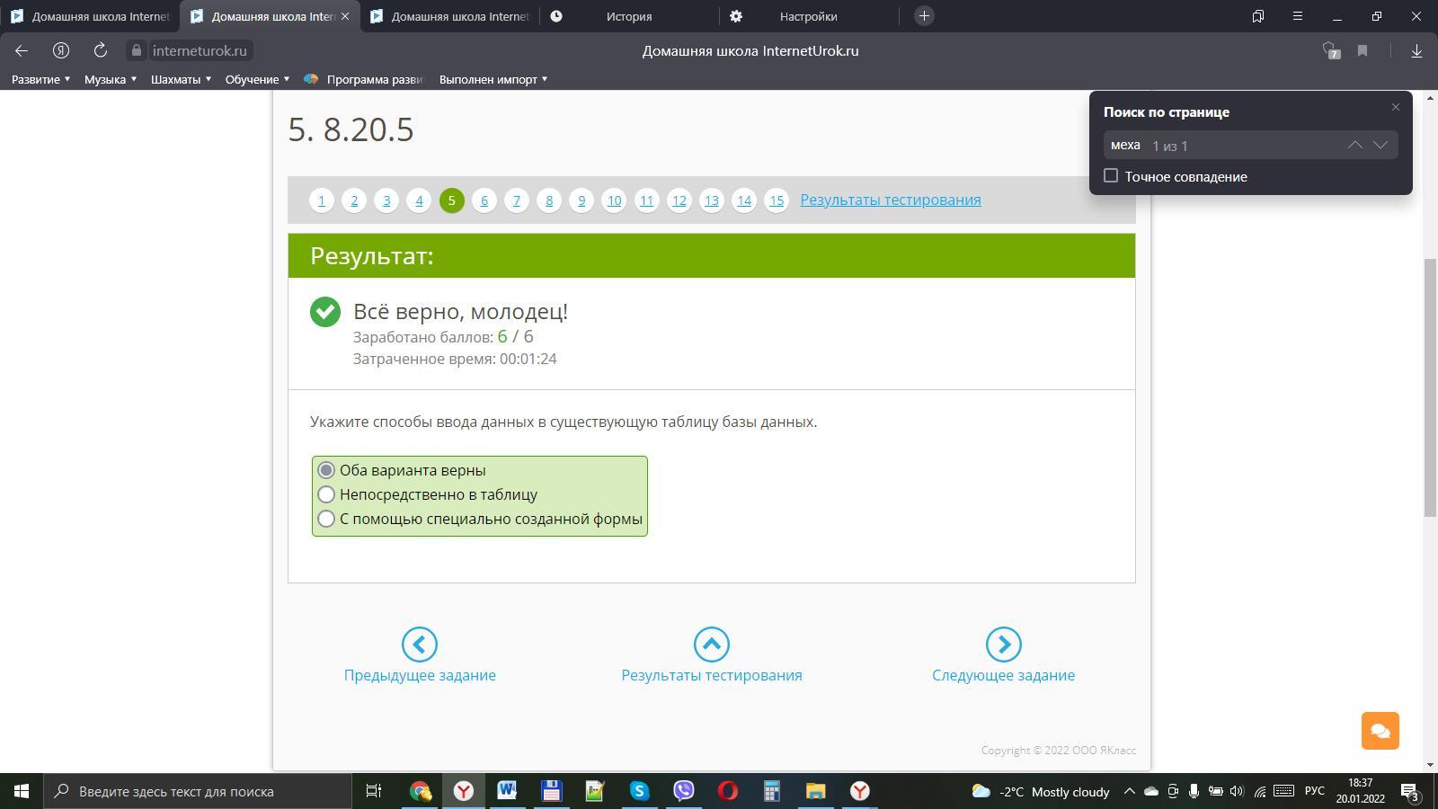Viewport: 1438px width, 809px height.
Task: Click the previous task arrow icon
Action: (x=420, y=645)
